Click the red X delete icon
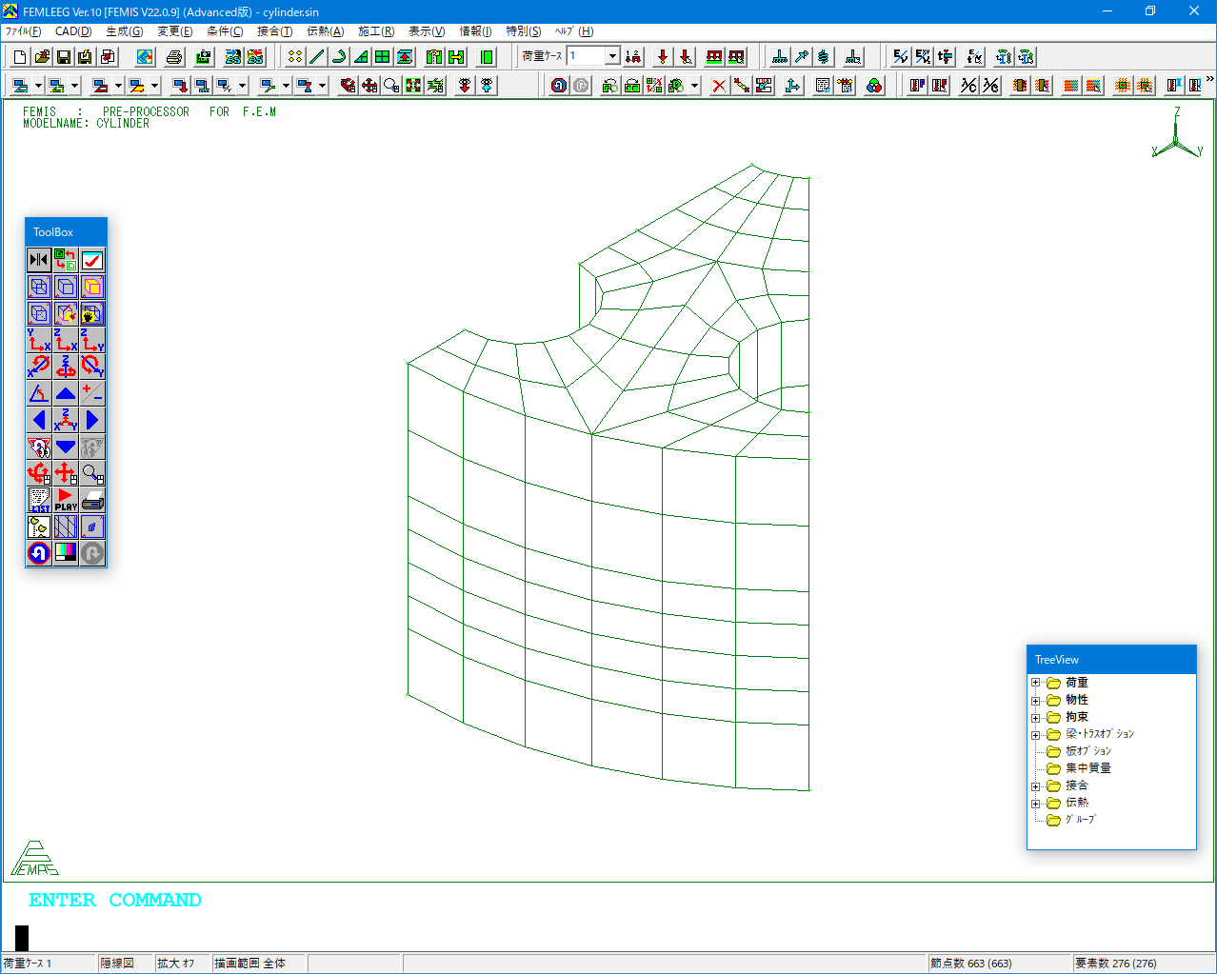 coord(719,86)
